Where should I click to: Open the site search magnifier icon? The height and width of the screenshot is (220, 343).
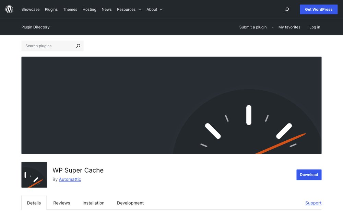(287, 9)
